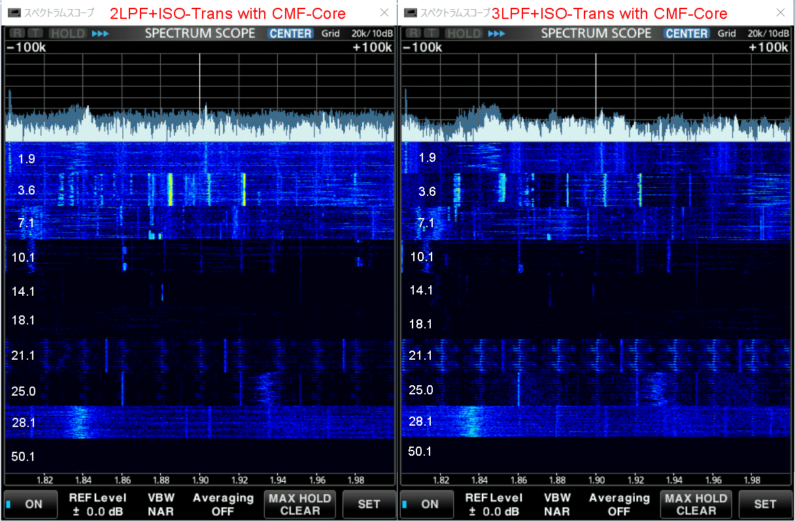795x521 pixels.
Task: Change VBW NAR setting in 2LPF scope
Action: tap(161, 504)
